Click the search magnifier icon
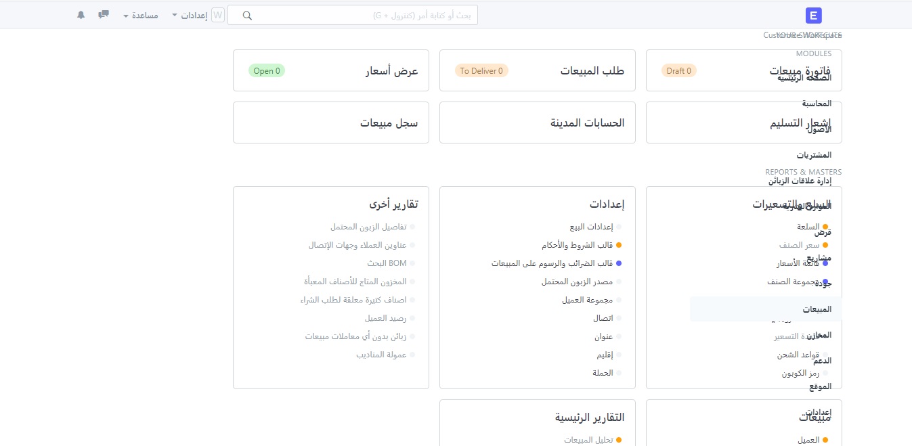912x446 pixels. pos(246,14)
